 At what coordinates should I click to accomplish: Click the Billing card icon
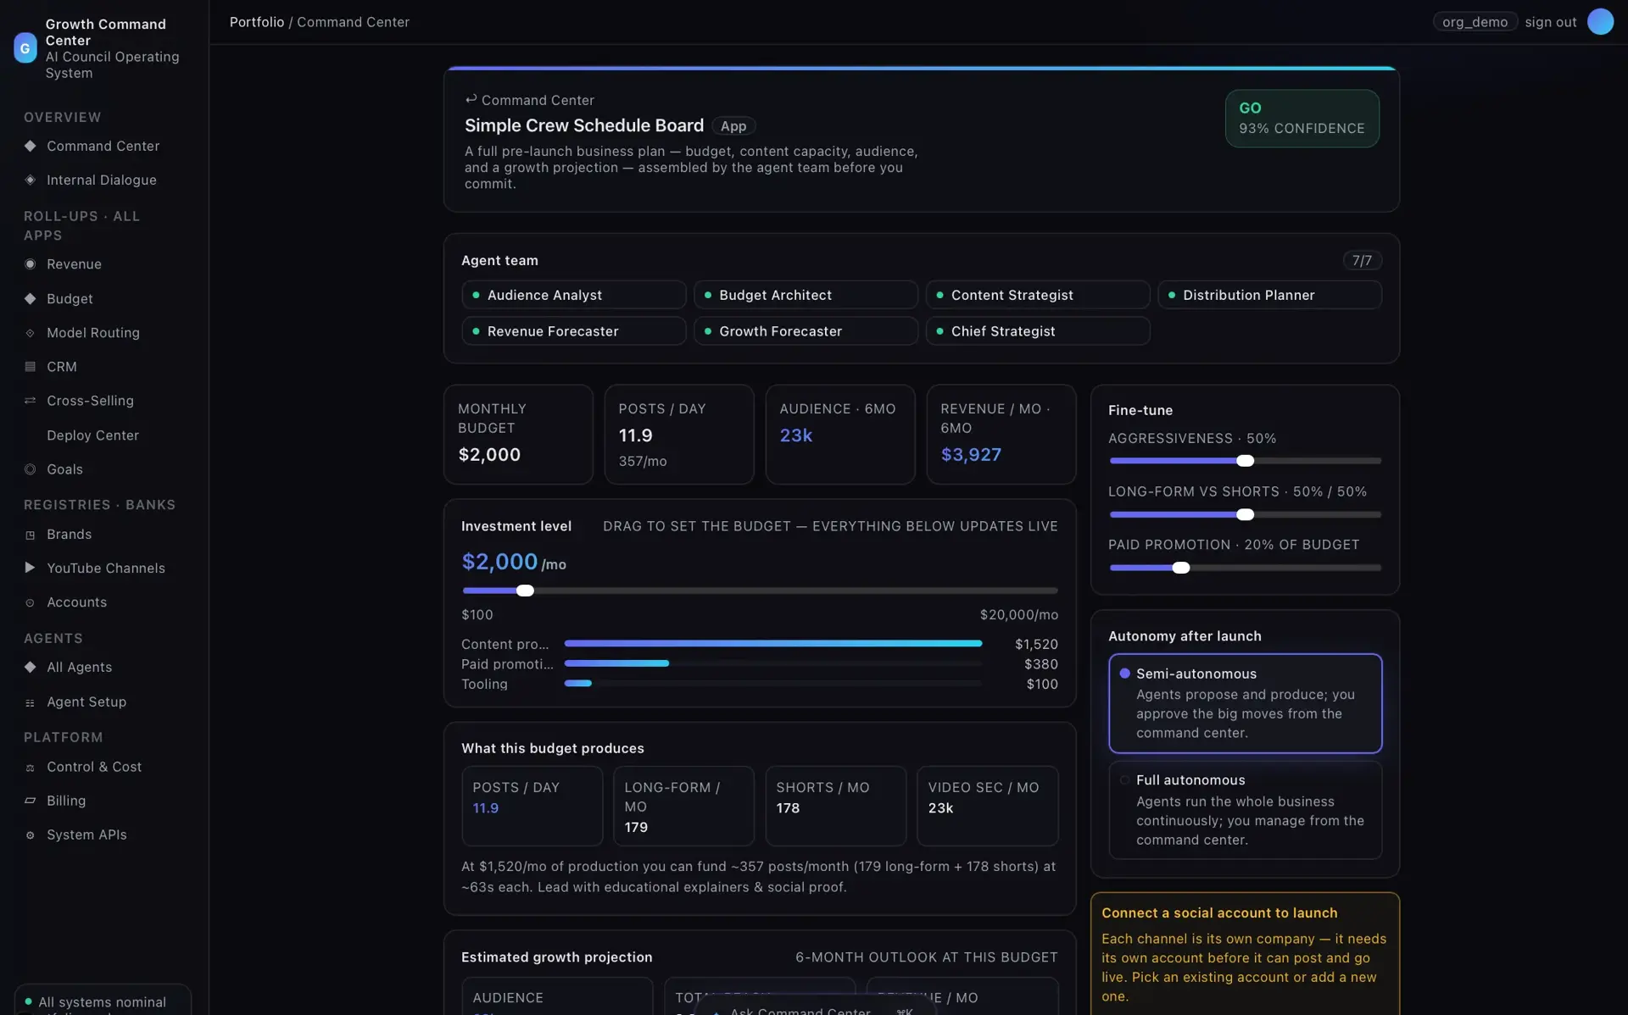coord(31,801)
